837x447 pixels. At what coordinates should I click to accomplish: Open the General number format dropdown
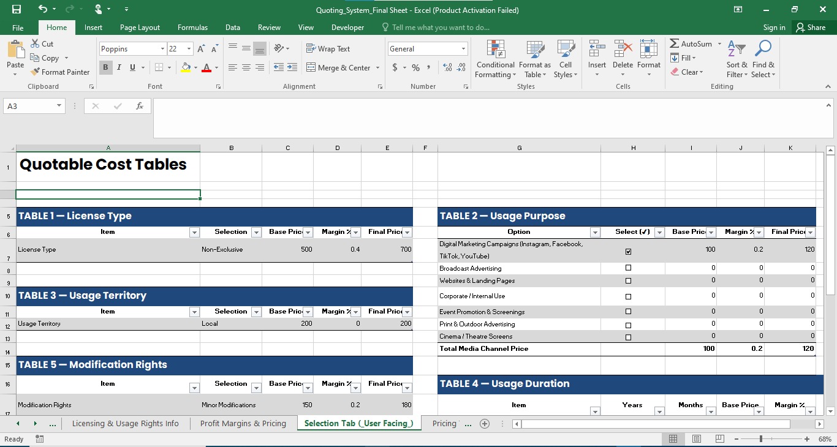(463, 48)
